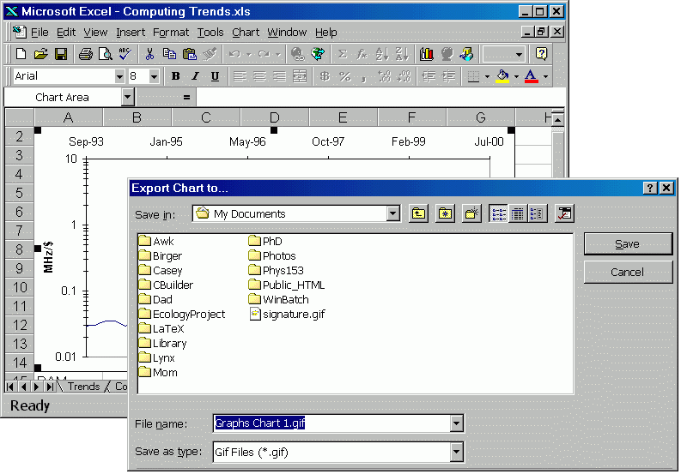
Task: Toggle Italic formatting button
Action: [196, 76]
